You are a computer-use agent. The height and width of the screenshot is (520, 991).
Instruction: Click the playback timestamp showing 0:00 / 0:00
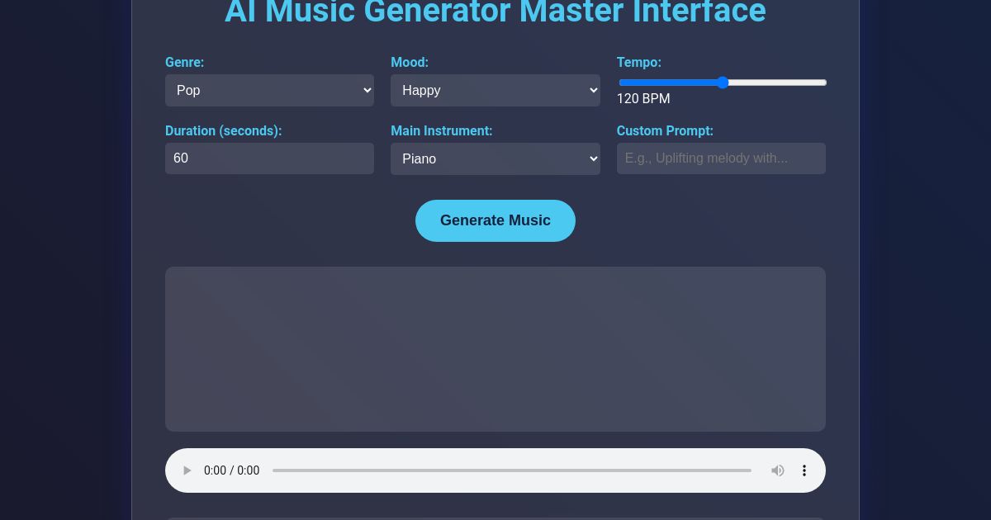click(x=231, y=470)
